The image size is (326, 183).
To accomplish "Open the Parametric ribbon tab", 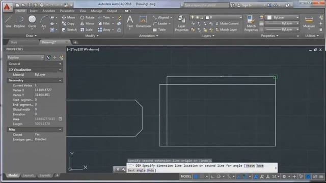I will (67, 11).
